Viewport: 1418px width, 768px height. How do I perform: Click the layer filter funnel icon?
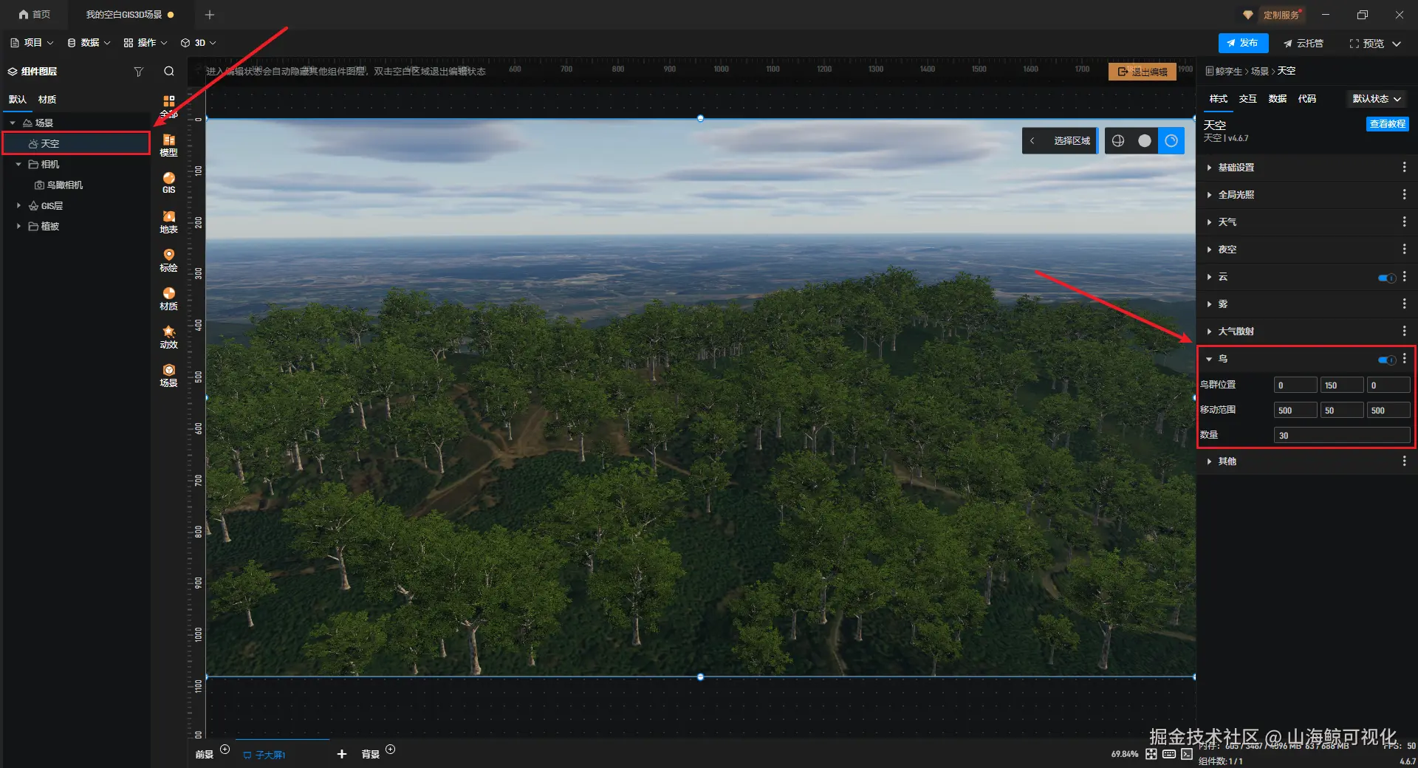click(138, 72)
